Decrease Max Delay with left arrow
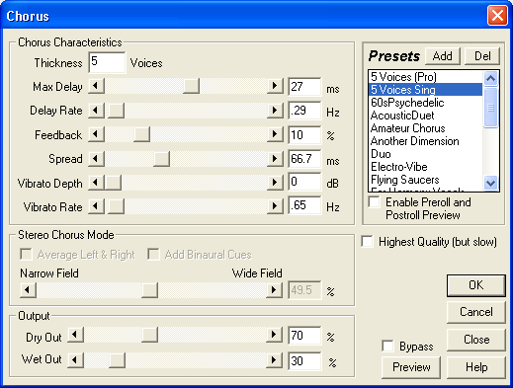Image resolution: width=513 pixels, height=388 pixels. click(x=96, y=86)
